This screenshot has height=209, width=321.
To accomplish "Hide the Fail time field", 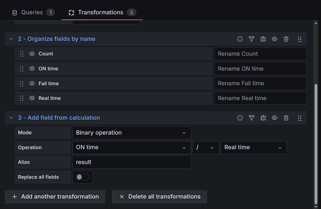I will pos(32,83).
